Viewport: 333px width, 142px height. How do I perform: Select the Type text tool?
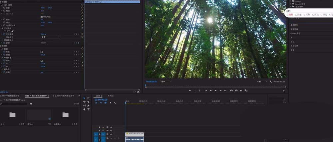coord(89,109)
